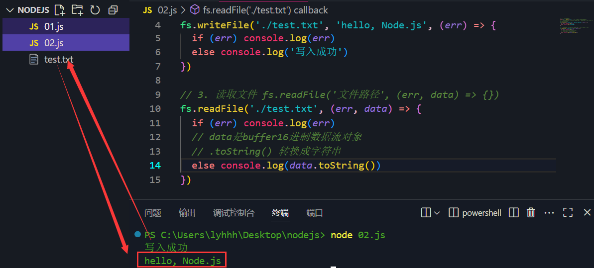Kill the terminal with trash icon
Screen dimensions: 594x268
pos(531,213)
